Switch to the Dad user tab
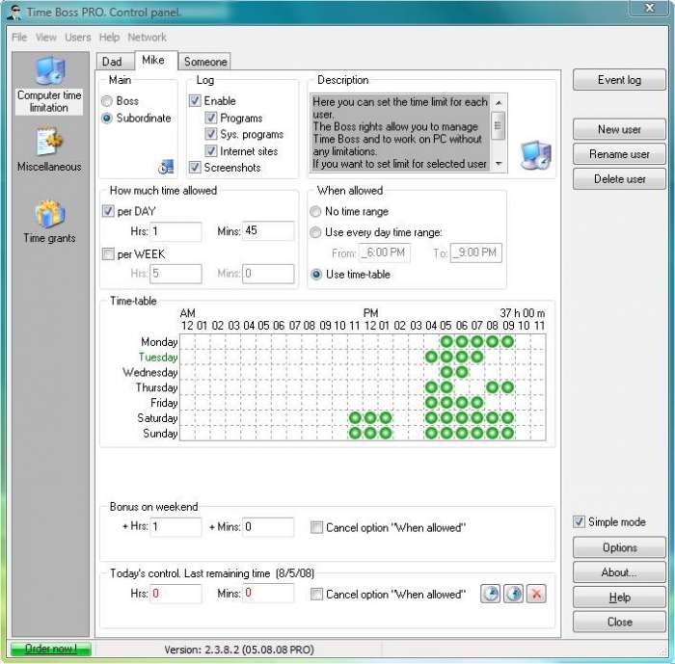Viewport: 675px width, 664px height. [115, 62]
